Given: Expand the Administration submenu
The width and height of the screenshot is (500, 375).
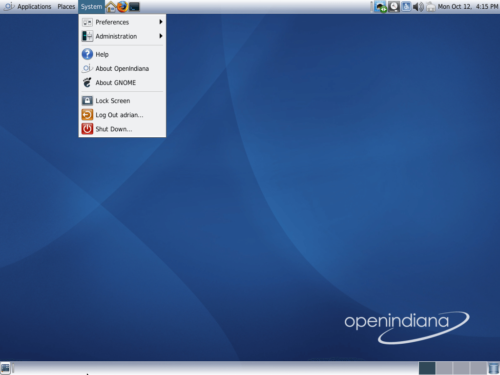Looking at the screenshot, I should tap(122, 36).
